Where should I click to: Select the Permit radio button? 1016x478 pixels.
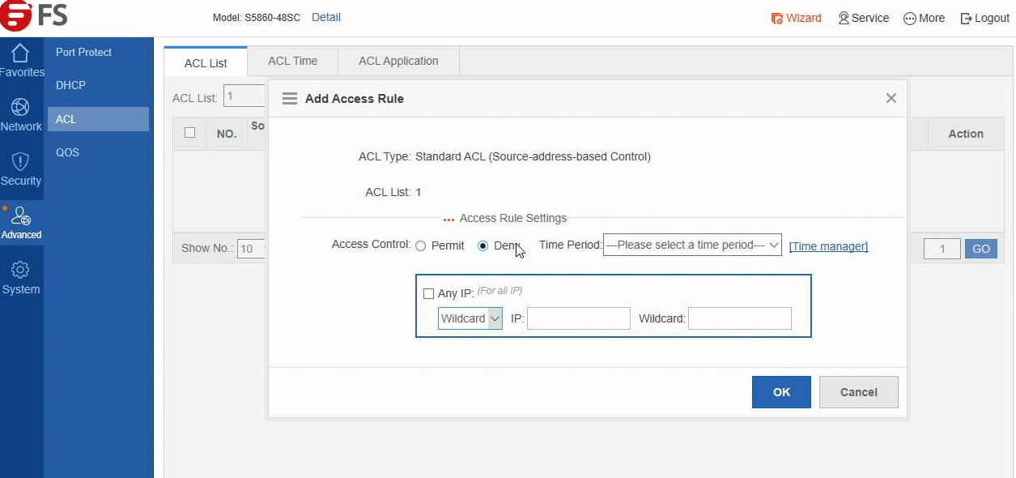tap(421, 246)
